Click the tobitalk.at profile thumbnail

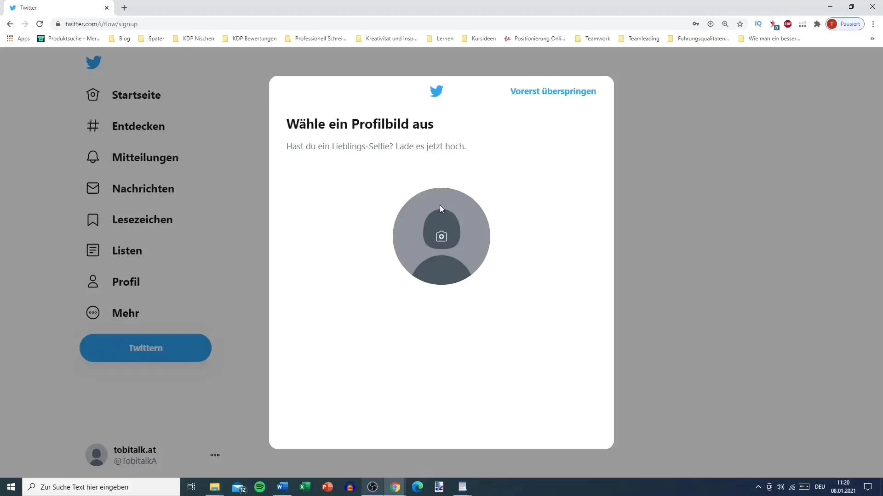97,456
